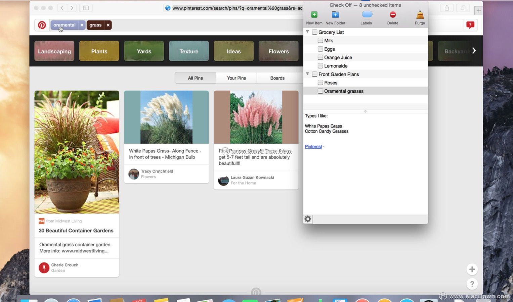The height and width of the screenshot is (302, 513).
Task: Purge checked items with broom icon
Action: [420, 15]
